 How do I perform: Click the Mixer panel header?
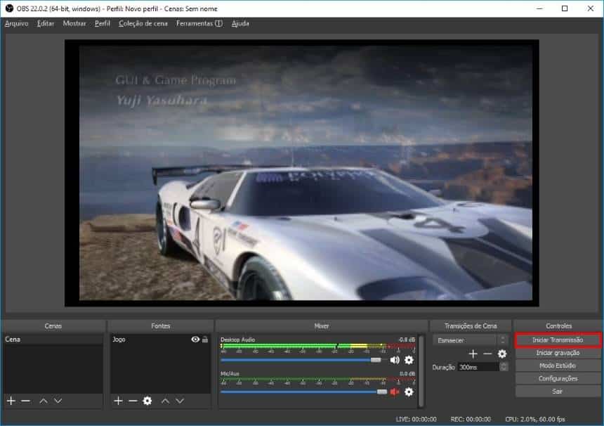click(x=322, y=326)
